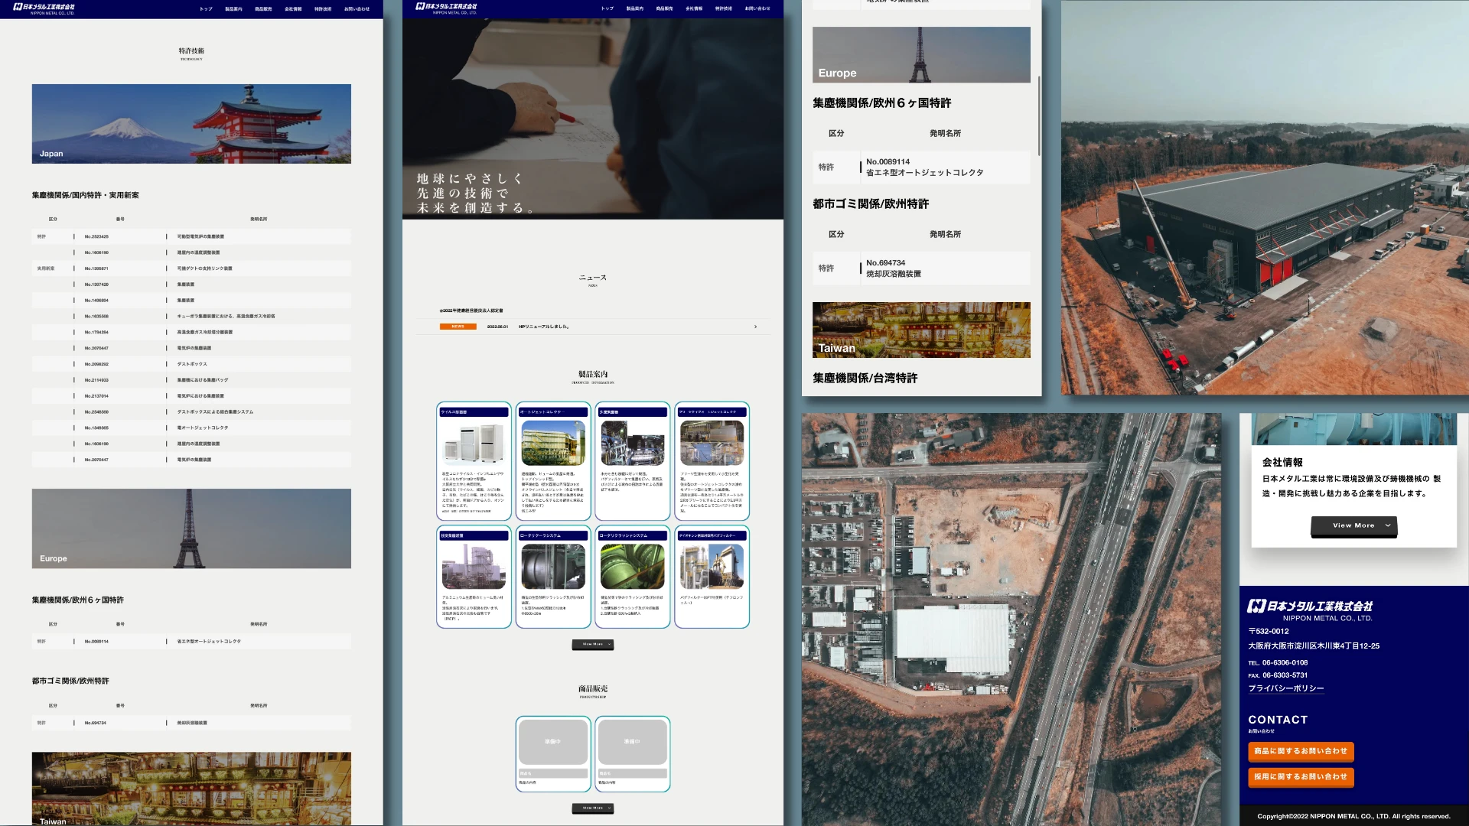The height and width of the screenshot is (826, 1469).
Task: Click View More below the 製品案内 product grid
Action: click(x=593, y=644)
